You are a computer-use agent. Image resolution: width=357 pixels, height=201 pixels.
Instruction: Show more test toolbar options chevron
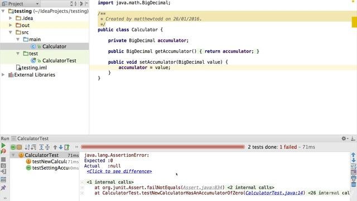pos(76,147)
